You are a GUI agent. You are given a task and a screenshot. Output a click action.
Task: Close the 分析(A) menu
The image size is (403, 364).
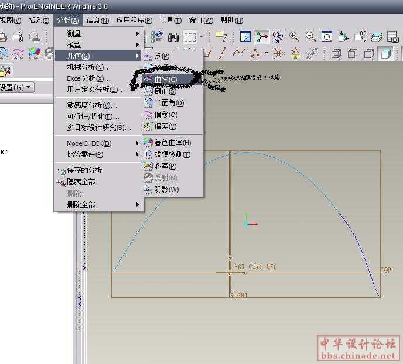coord(68,20)
